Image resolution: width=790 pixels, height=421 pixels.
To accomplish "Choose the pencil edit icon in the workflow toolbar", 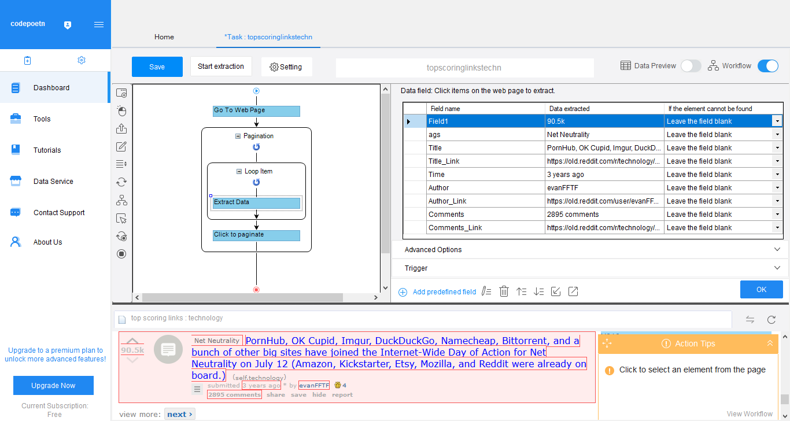I will click(121, 147).
